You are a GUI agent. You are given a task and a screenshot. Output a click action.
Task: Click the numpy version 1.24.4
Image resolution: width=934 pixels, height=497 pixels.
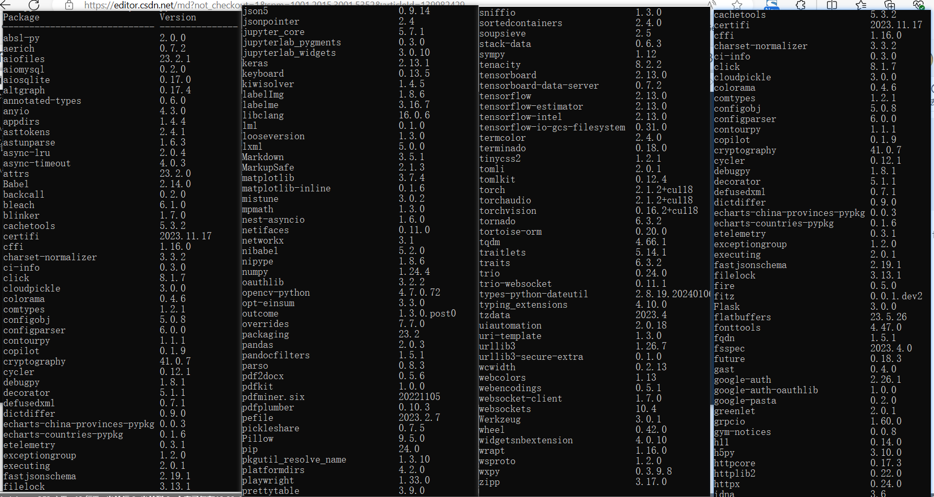pos(414,272)
